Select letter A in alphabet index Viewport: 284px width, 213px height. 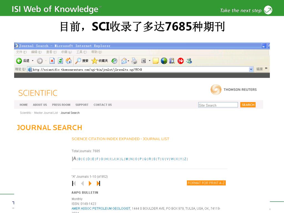click(x=74, y=159)
